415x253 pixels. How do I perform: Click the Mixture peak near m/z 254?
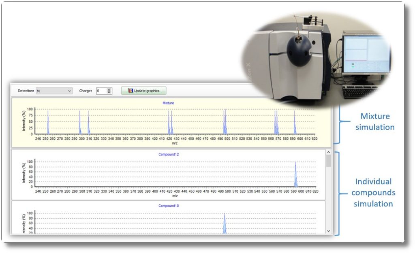point(48,123)
